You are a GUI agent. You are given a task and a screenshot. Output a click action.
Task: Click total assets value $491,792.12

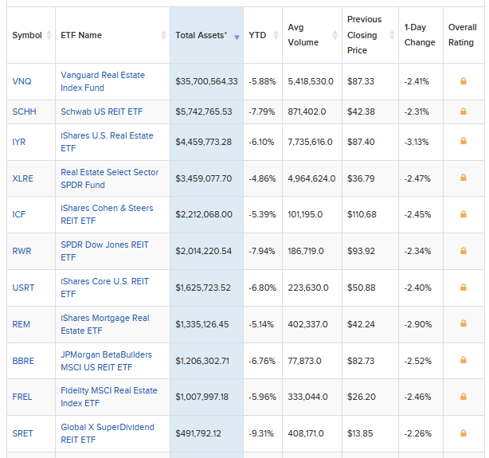click(198, 433)
